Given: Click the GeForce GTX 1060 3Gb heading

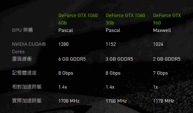Looking at the screenshot, I should pos(125,19).
